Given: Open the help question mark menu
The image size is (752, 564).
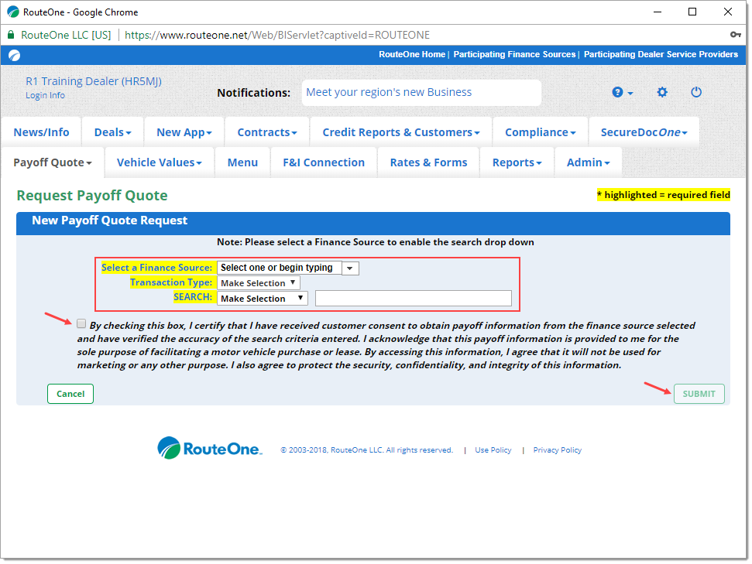Looking at the screenshot, I should click(622, 93).
